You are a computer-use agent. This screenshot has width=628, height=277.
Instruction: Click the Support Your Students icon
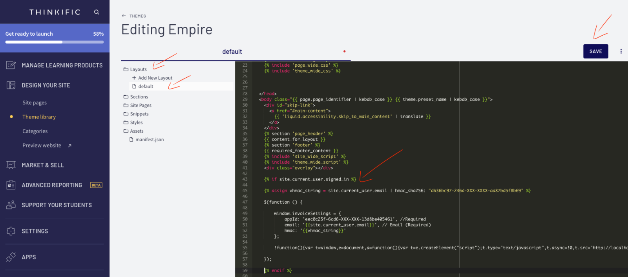(11, 205)
